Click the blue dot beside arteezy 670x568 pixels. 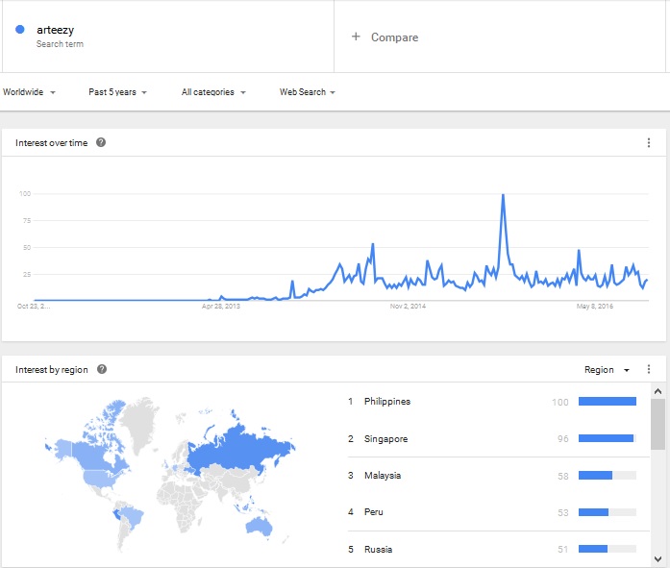[19, 30]
